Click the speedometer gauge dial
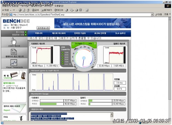172x125 pixels. (x=84, y=58)
